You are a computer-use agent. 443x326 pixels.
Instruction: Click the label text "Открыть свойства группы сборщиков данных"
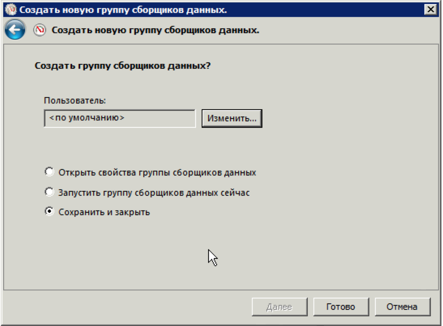click(x=157, y=172)
